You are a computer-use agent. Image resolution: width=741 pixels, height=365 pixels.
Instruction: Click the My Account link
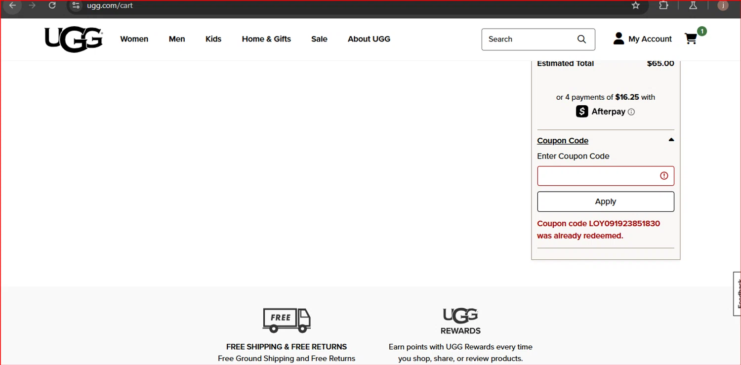pyautogui.click(x=650, y=39)
